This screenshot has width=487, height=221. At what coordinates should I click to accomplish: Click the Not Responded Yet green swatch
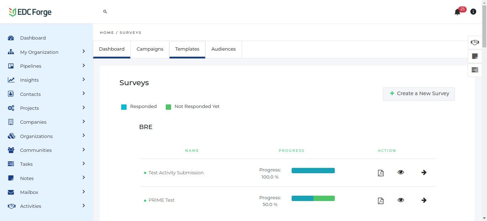point(168,107)
